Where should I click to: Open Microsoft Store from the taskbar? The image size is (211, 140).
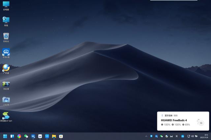coord(61,136)
